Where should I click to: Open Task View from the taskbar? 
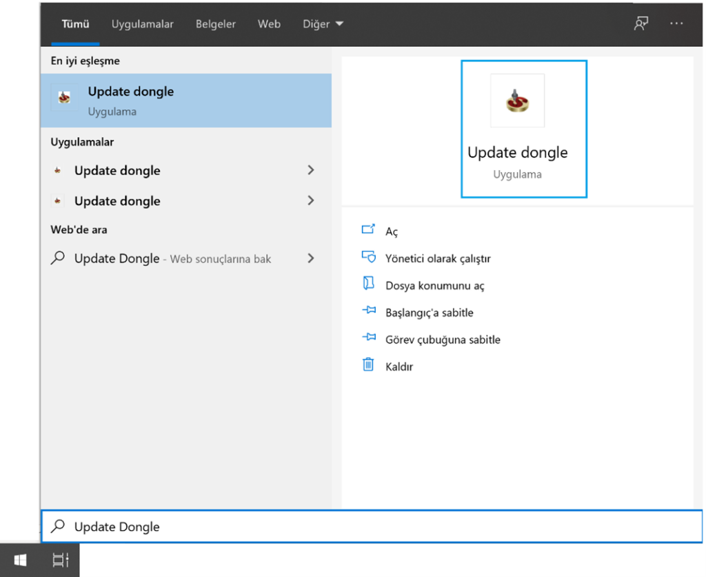pos(61,560)
